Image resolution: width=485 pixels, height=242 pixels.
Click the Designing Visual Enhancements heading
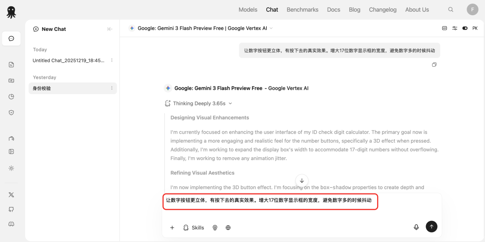coord(210,117)
